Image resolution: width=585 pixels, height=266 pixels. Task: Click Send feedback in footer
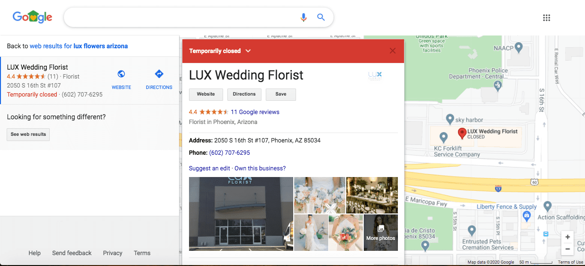point(72,253)
